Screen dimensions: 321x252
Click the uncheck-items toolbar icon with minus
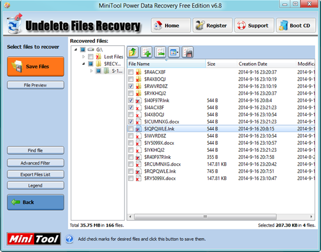click(x=160, y=52)
